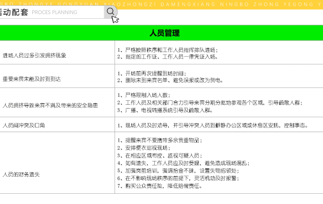Click line 在相应区域布控、监视可疑人员
The image size is (323, 204).
160,155
